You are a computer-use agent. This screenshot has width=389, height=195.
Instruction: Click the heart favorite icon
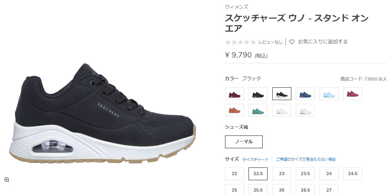(x=292, y=42)
